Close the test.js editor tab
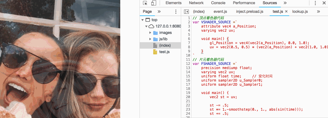The height and width of the screenshot is (118, 328). click(x=286, y=12)
